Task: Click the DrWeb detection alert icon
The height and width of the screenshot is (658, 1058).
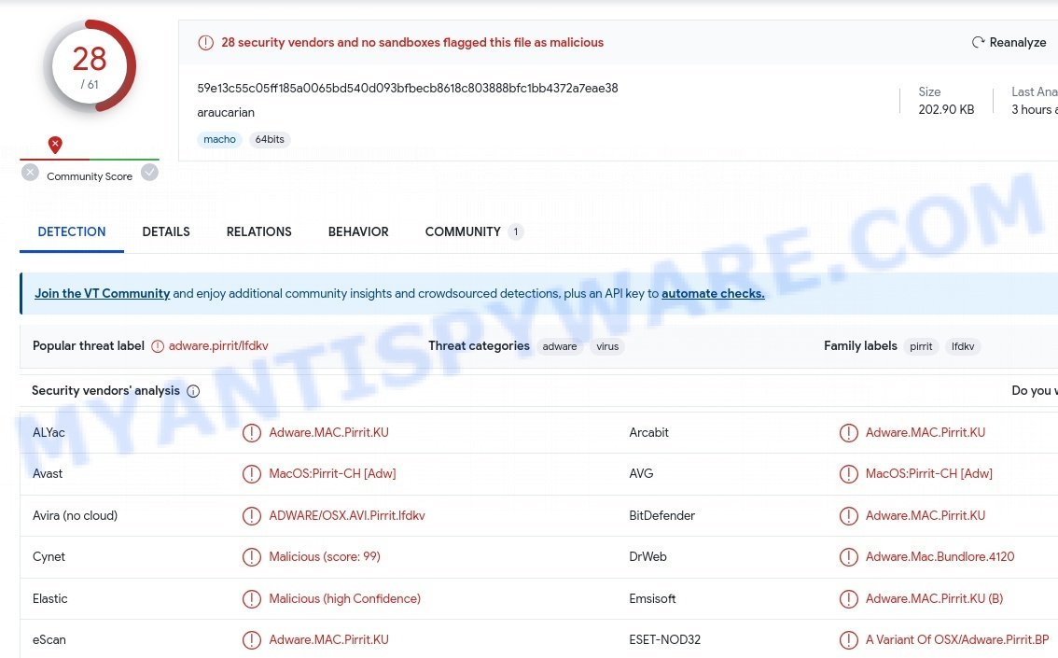Action: (x=849, y=557)
